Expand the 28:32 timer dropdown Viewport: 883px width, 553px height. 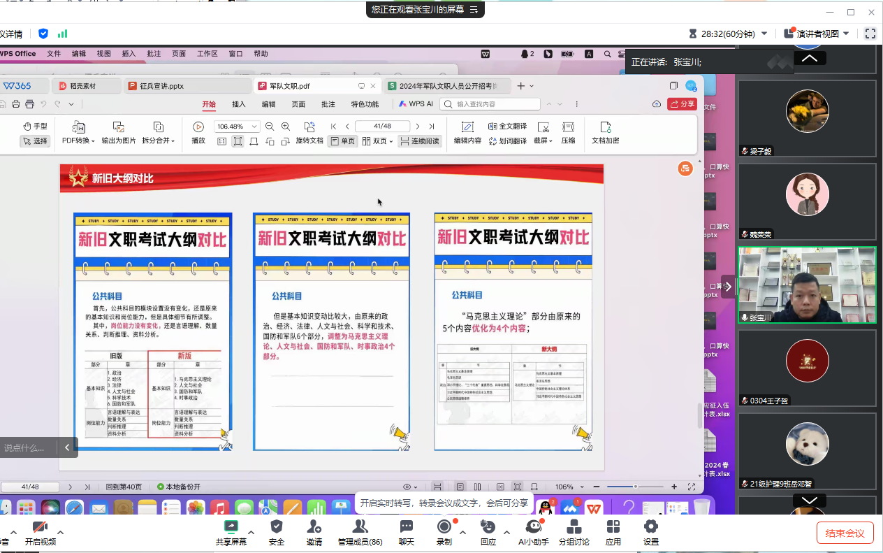pyautogui.click(x=764, y=34)
